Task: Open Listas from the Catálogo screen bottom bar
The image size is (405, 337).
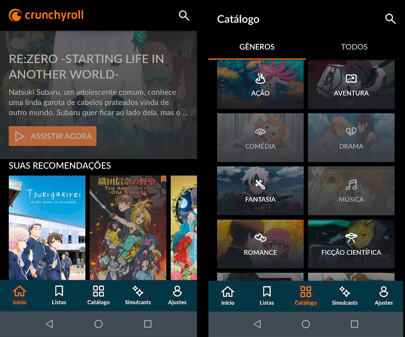Action: pos(267,296)
